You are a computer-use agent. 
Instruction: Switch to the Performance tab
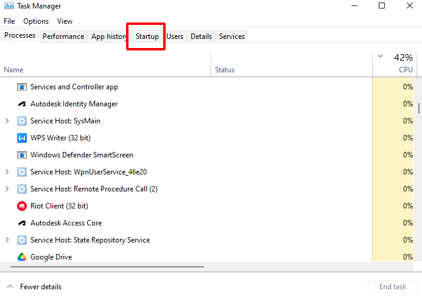click(x=63, y=36)
